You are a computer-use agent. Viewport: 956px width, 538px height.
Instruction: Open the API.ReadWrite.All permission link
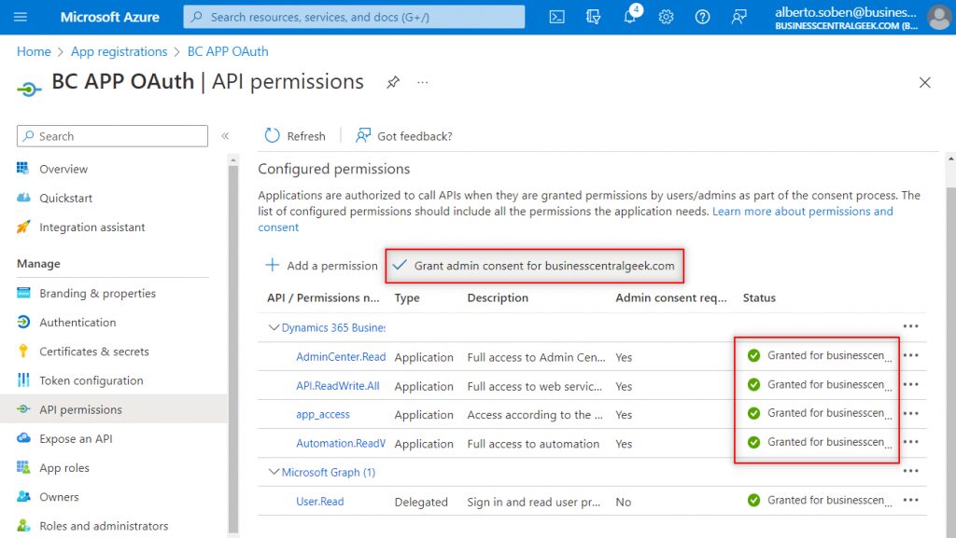point(338,386)
